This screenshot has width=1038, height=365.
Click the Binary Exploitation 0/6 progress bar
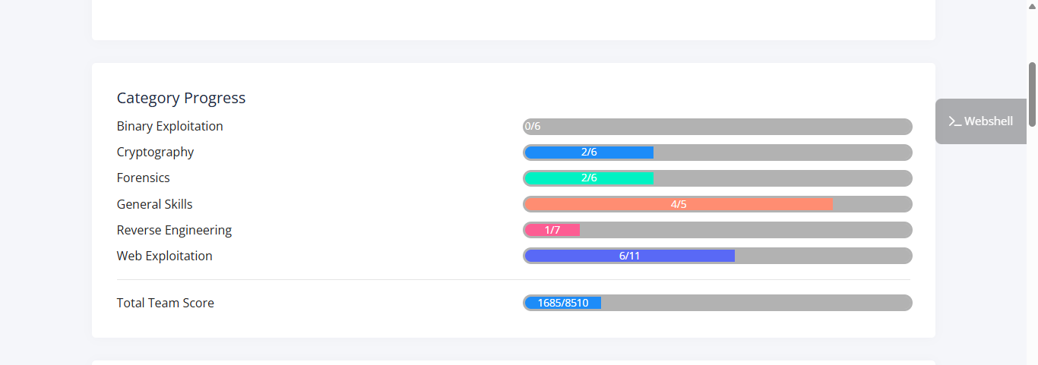(x=717, y=127)
